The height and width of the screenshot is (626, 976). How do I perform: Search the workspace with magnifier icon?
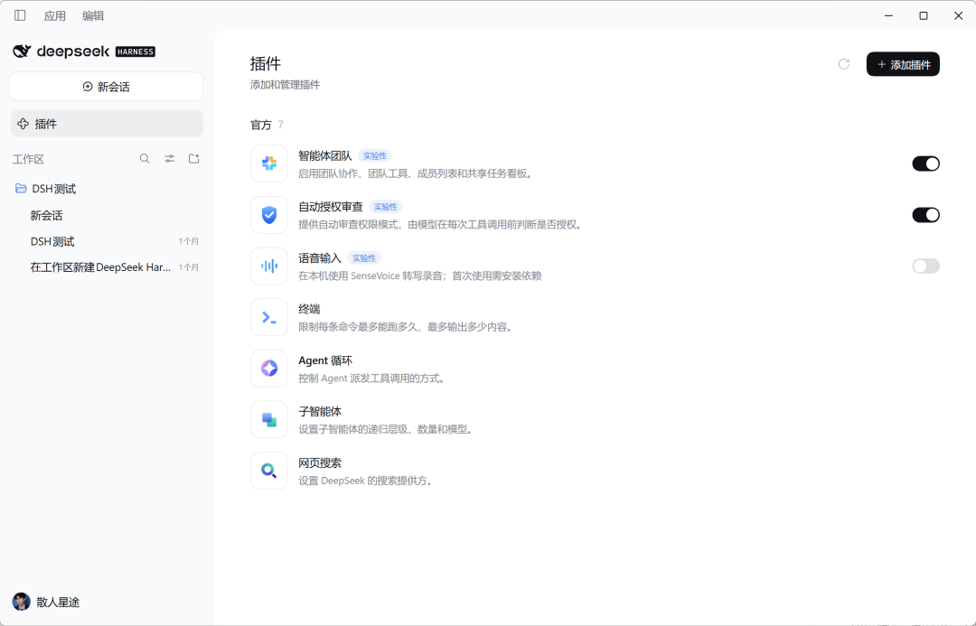click(145, 159)
